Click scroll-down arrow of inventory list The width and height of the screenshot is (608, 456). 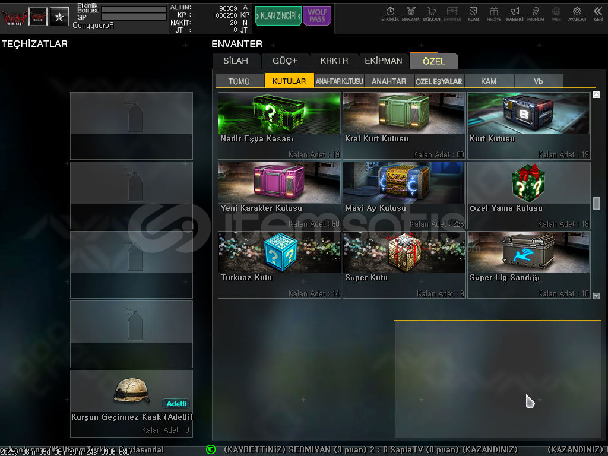tap(596, 296)
